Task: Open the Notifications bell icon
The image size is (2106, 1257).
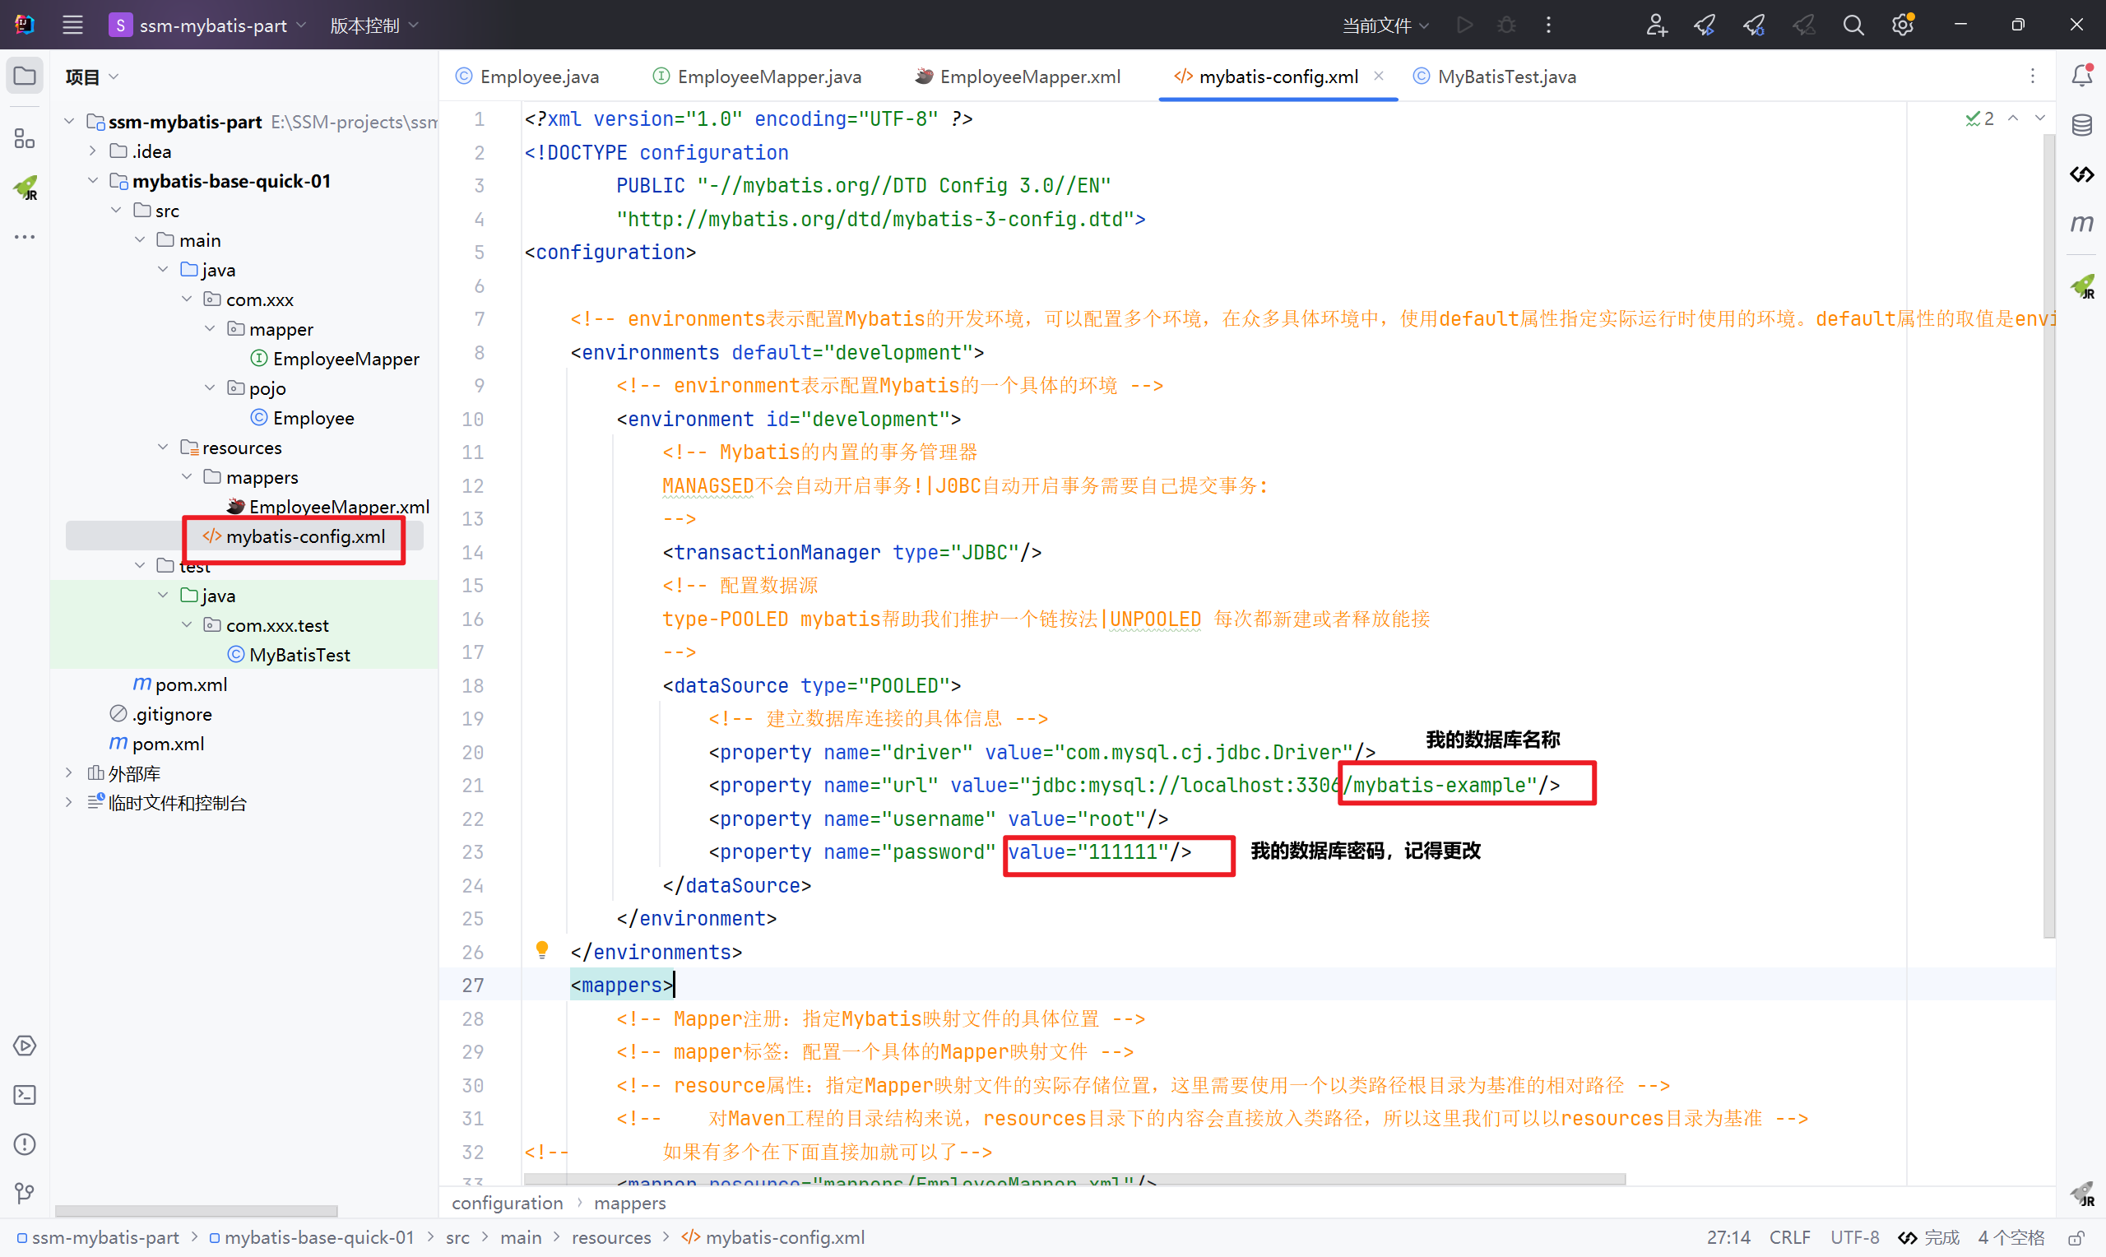Action: click(x=2081, y=77)
